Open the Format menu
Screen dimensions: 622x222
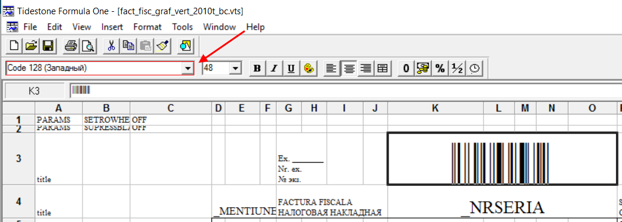click(147, 27)
